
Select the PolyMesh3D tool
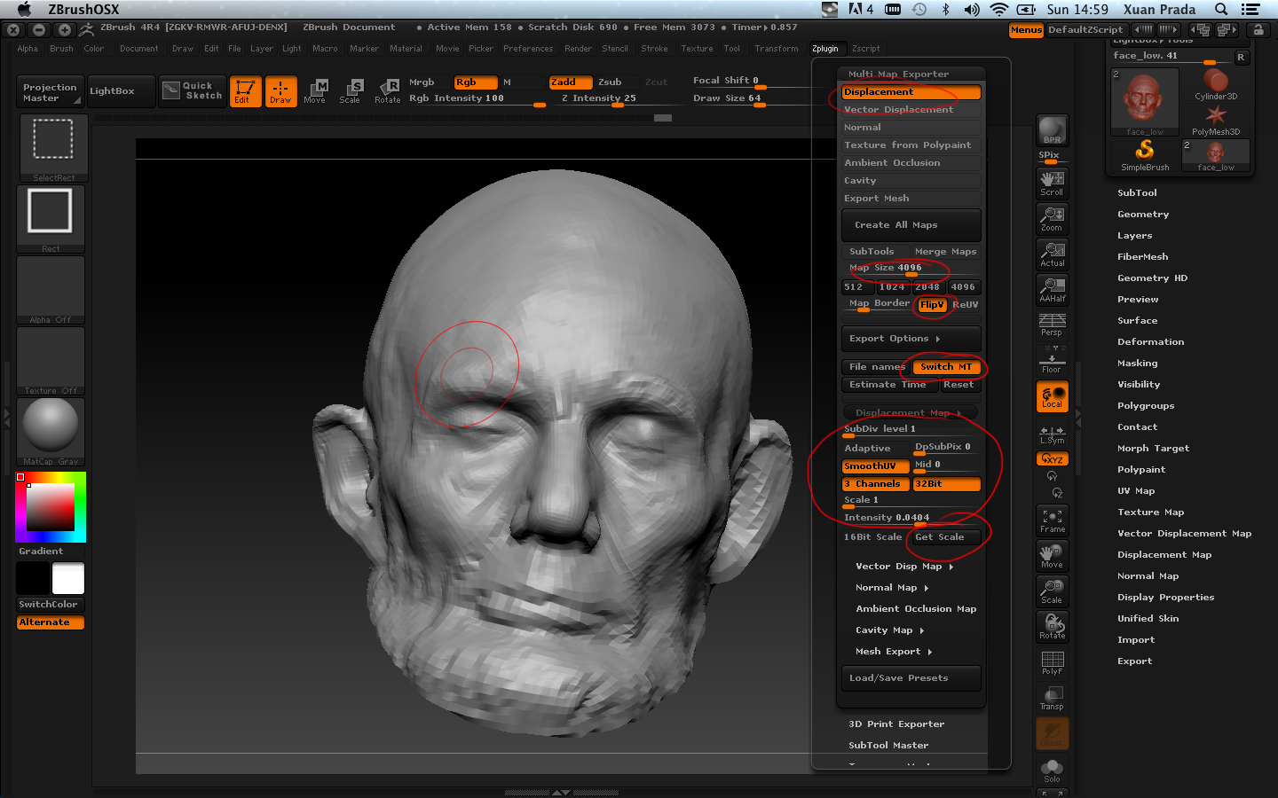[x=1216, y=121]
